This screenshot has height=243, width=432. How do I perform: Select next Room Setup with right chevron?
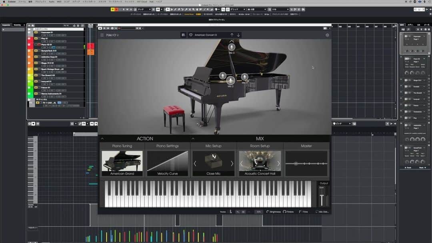tap(278, 163)
